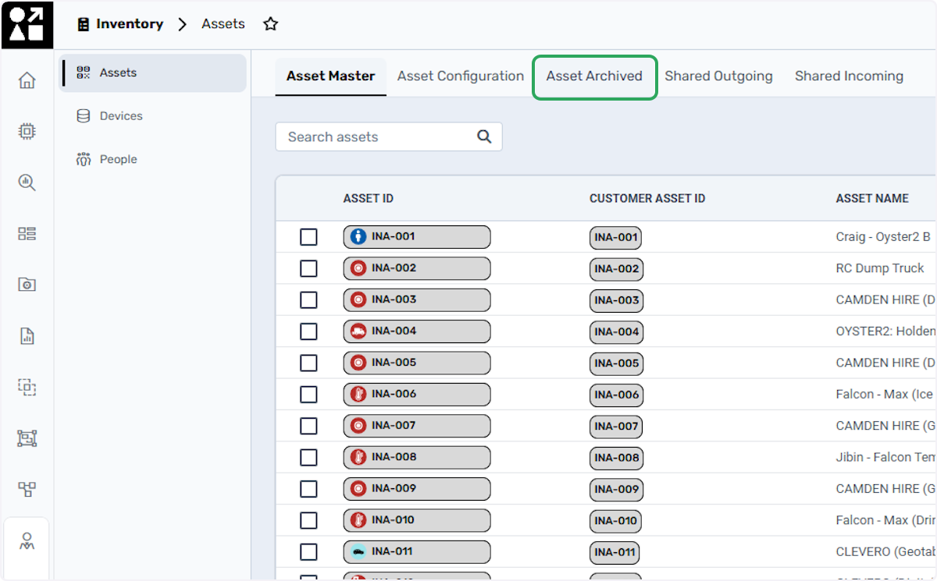The height and width of the screenshot is (581, 937).
Task: Switch to Asset Master tab
Action: click(330, 76)
